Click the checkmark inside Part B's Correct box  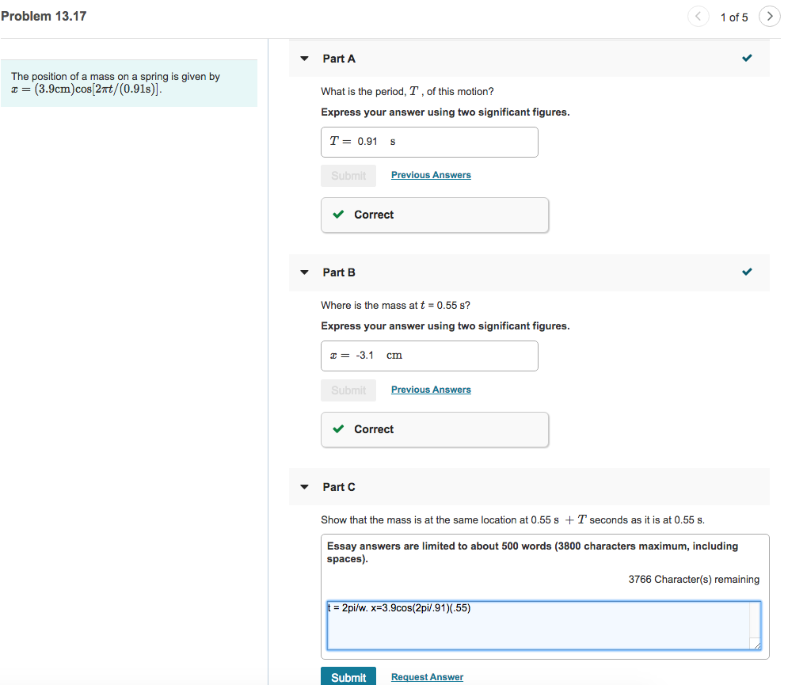click(339, 429)
